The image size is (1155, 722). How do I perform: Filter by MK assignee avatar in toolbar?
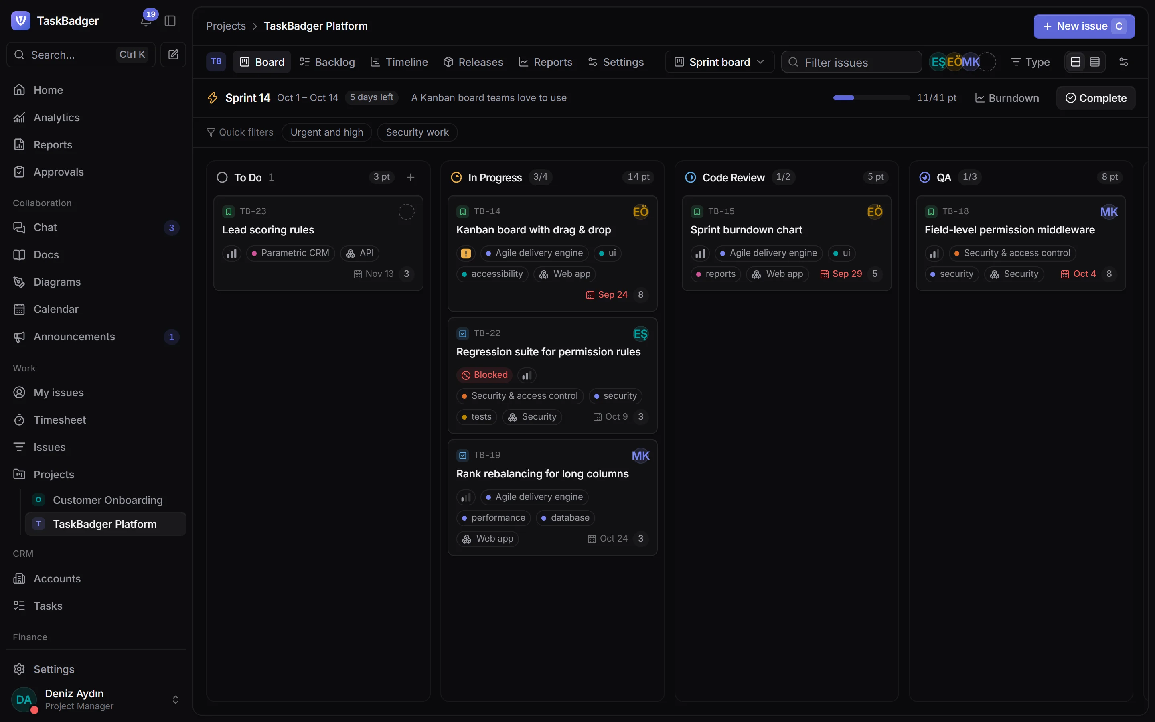click(971, 62)
